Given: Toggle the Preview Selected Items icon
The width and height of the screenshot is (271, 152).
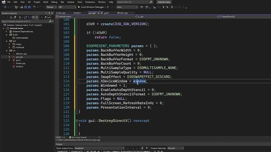Looking at the screenshot, I should click(49, 17).
